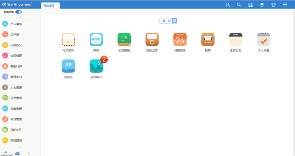Expand 个人事务 in the sidebar
The width and height of the screenshot is (295, 156).
click(20, 24)
